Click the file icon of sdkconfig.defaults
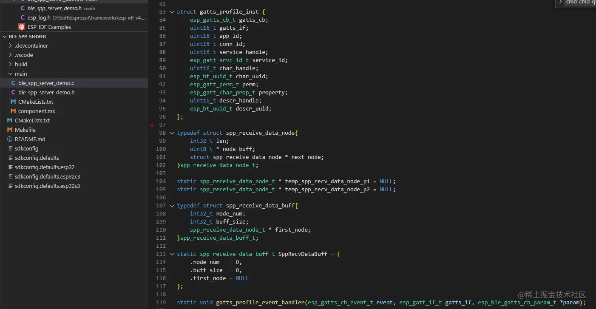596x309 pixels. click(10, 158)
